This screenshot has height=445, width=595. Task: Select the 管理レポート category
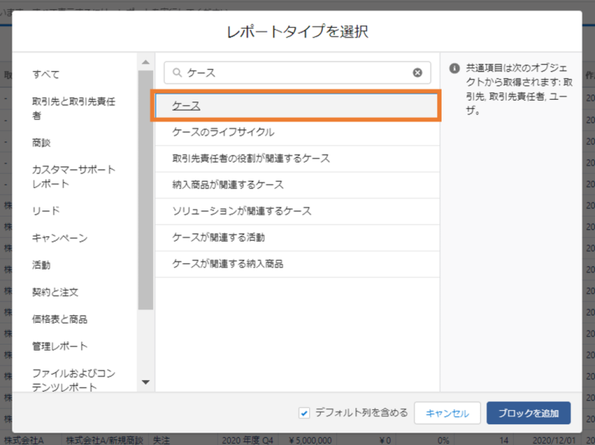(x=60, y=346)
